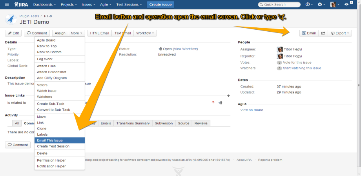Select Attach Screenshot menu item
The width and height of the screenshot is (361, 176).
60,72
